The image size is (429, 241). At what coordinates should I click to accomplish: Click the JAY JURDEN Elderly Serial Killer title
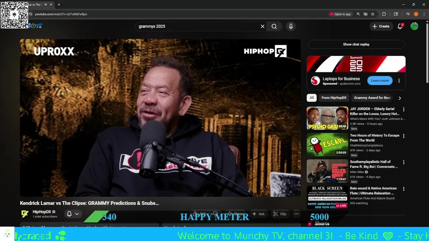pyautogui.click(x=375, y=111)
